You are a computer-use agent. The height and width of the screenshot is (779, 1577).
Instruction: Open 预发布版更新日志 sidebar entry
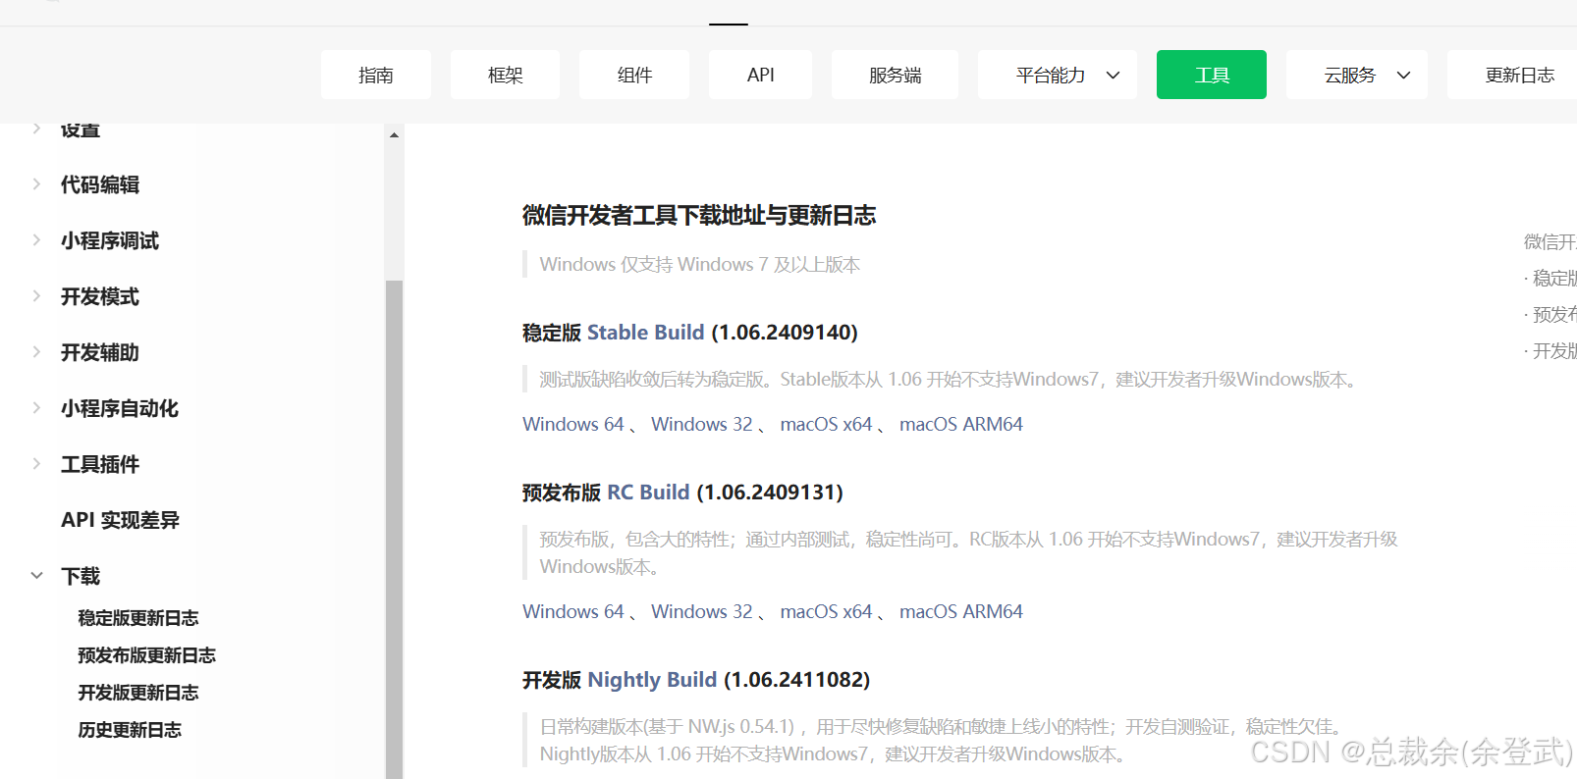tap(147, 655)
